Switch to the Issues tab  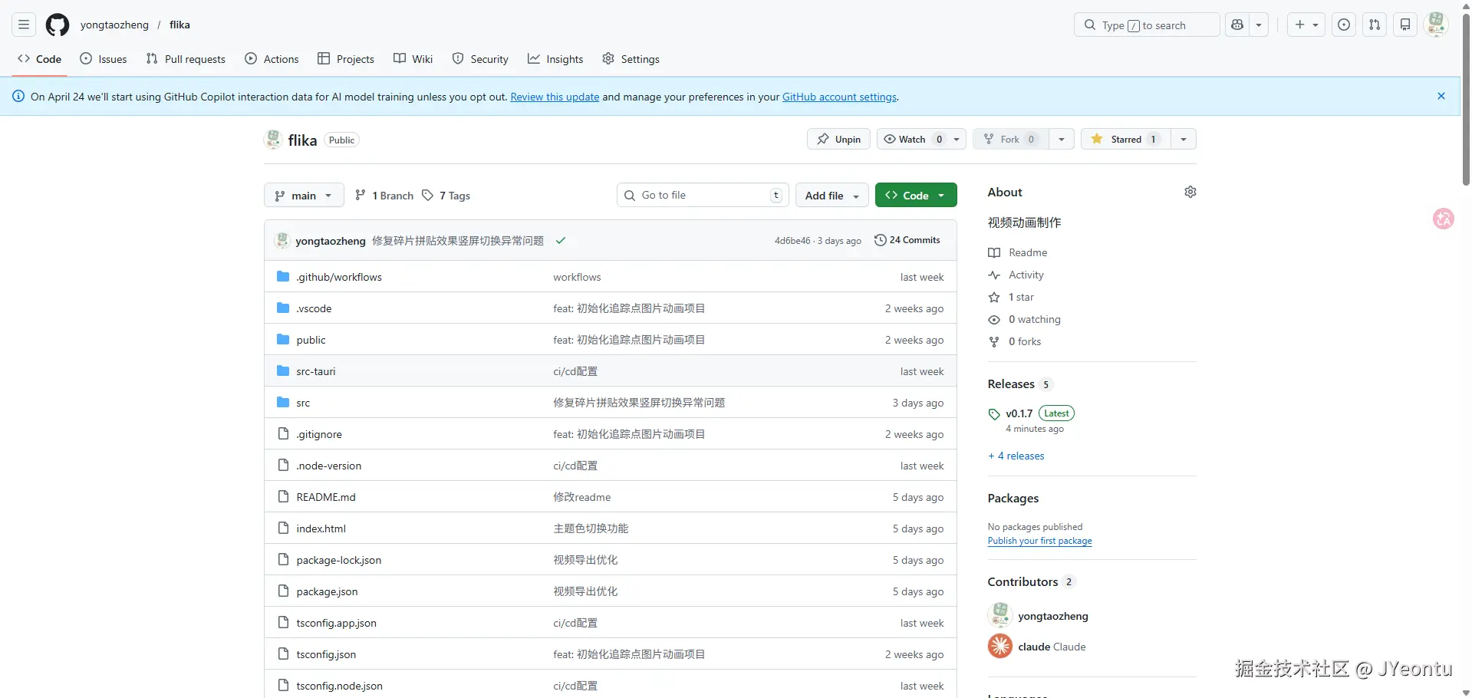(x=104, y=59)
